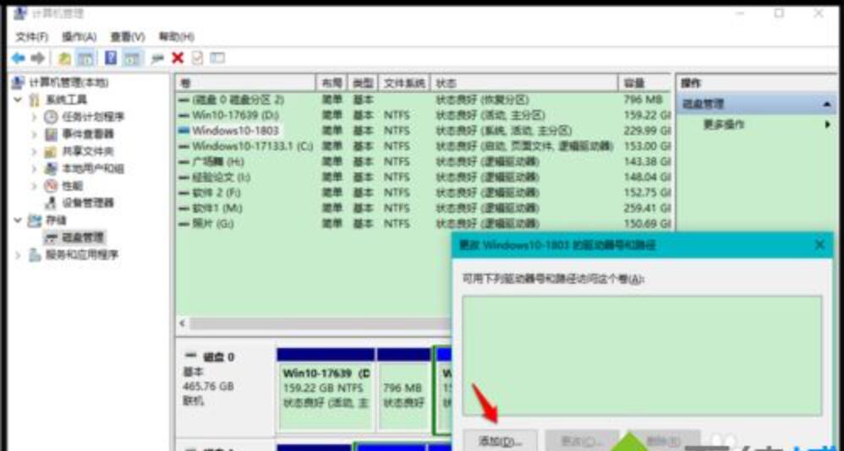Click the grey icon left of red X
This screenshot has height=451, width=844.
point(157,58)
